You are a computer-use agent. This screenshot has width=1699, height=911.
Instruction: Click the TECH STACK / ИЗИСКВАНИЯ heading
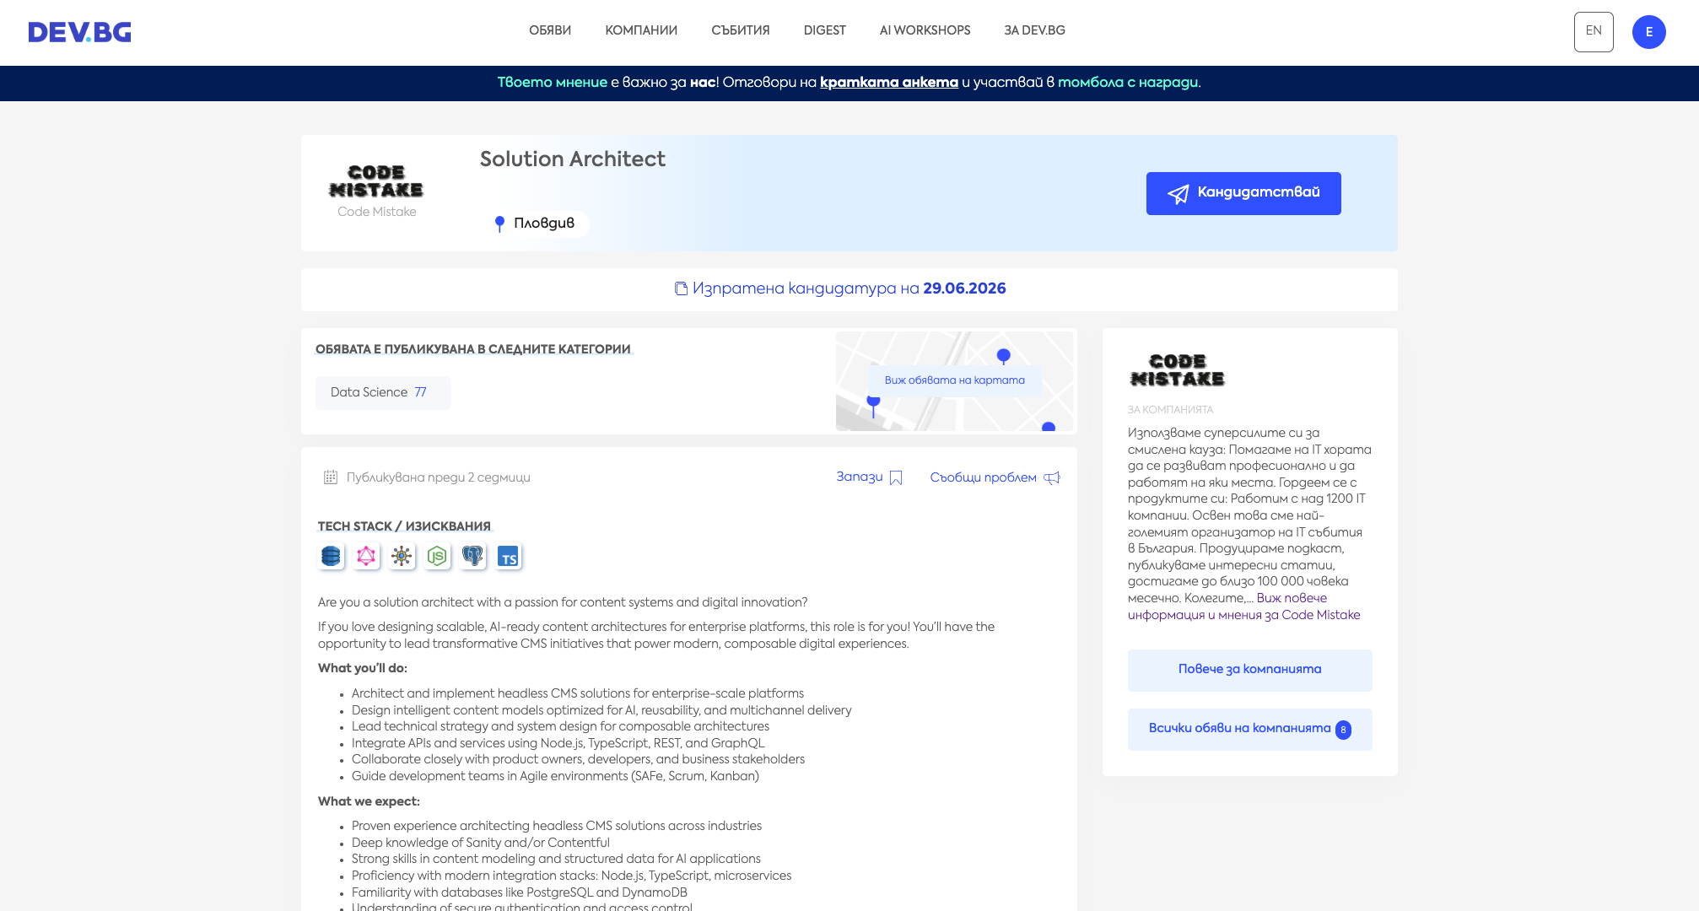404,526
